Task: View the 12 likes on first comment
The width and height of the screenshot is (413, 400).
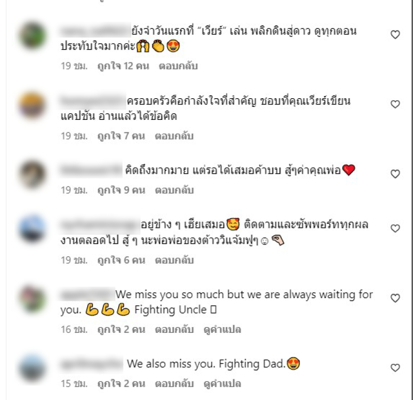Action: coord(123,66)
